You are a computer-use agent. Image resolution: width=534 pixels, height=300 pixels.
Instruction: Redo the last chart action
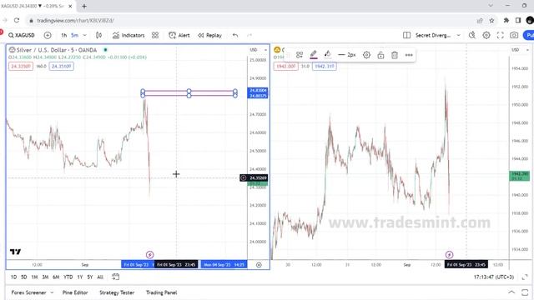(x=249, y=35)
